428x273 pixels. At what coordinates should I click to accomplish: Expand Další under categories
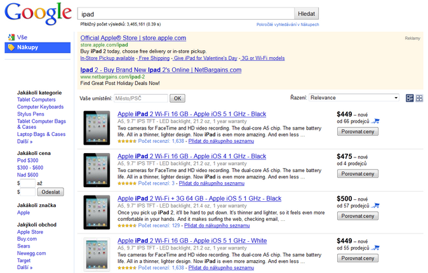pos(25,142)
